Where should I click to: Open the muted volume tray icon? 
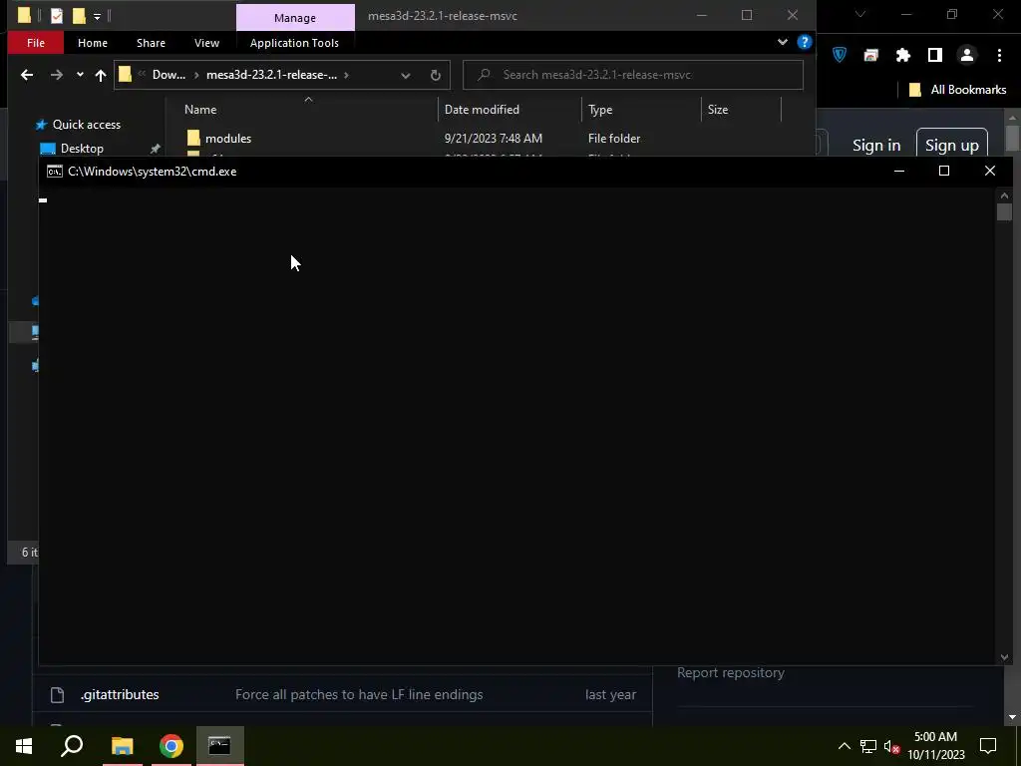(x=892, y=746)
